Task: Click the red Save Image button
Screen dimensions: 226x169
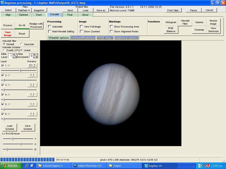Action: pyautogui.click(x=8, y=33)
